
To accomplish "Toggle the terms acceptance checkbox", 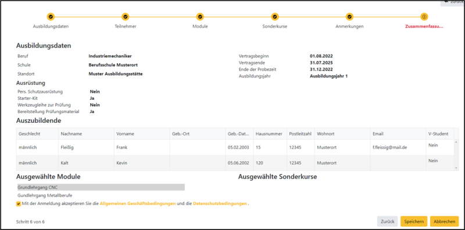I will 19,204.
